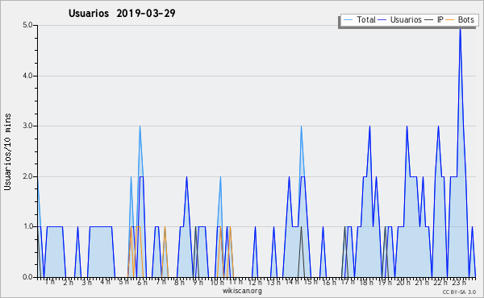The width and height of the screenshot is (484, 298).
Task: Click the 'Total' legend entry
Action: (x=360, y=19)
